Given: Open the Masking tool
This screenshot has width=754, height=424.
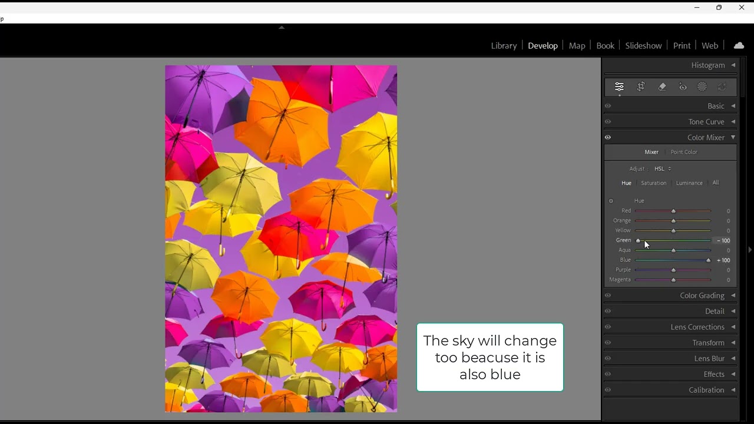Looking at the screenshot, I should (x=702, y=87).
